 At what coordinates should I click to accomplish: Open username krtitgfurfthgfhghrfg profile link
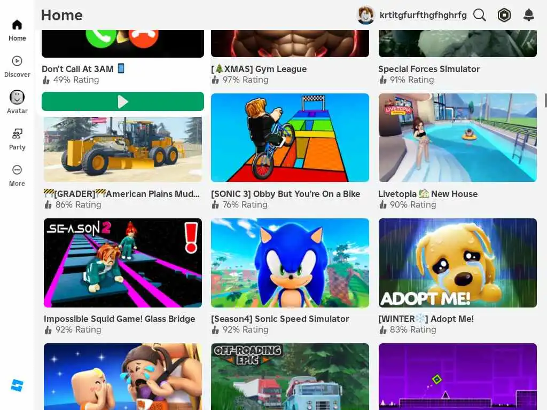pyautogui.click(x=423, y=15)
